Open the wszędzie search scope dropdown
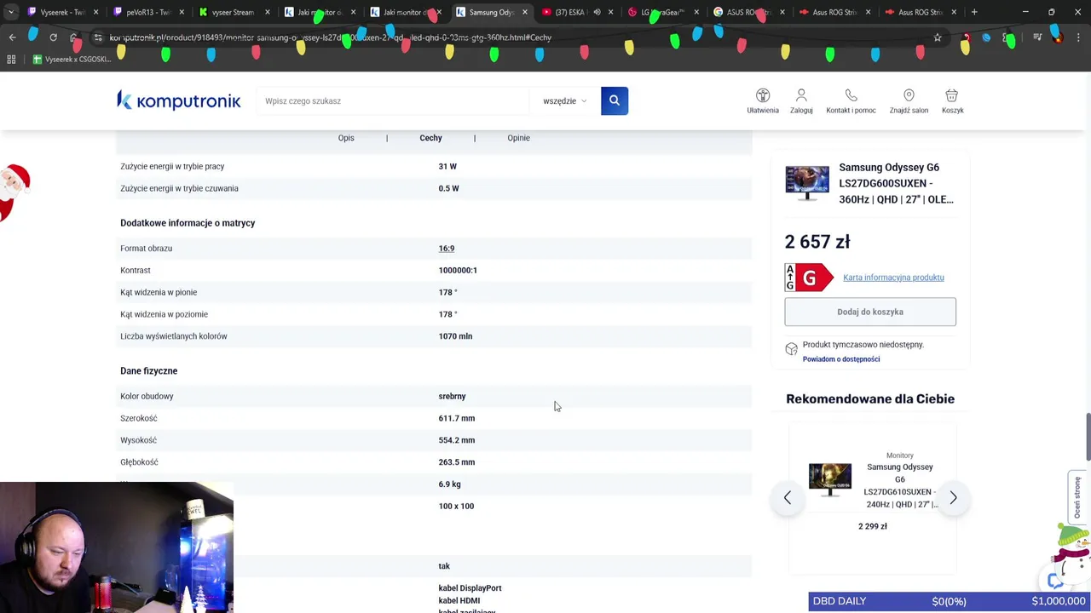 (x=565, y=100)
